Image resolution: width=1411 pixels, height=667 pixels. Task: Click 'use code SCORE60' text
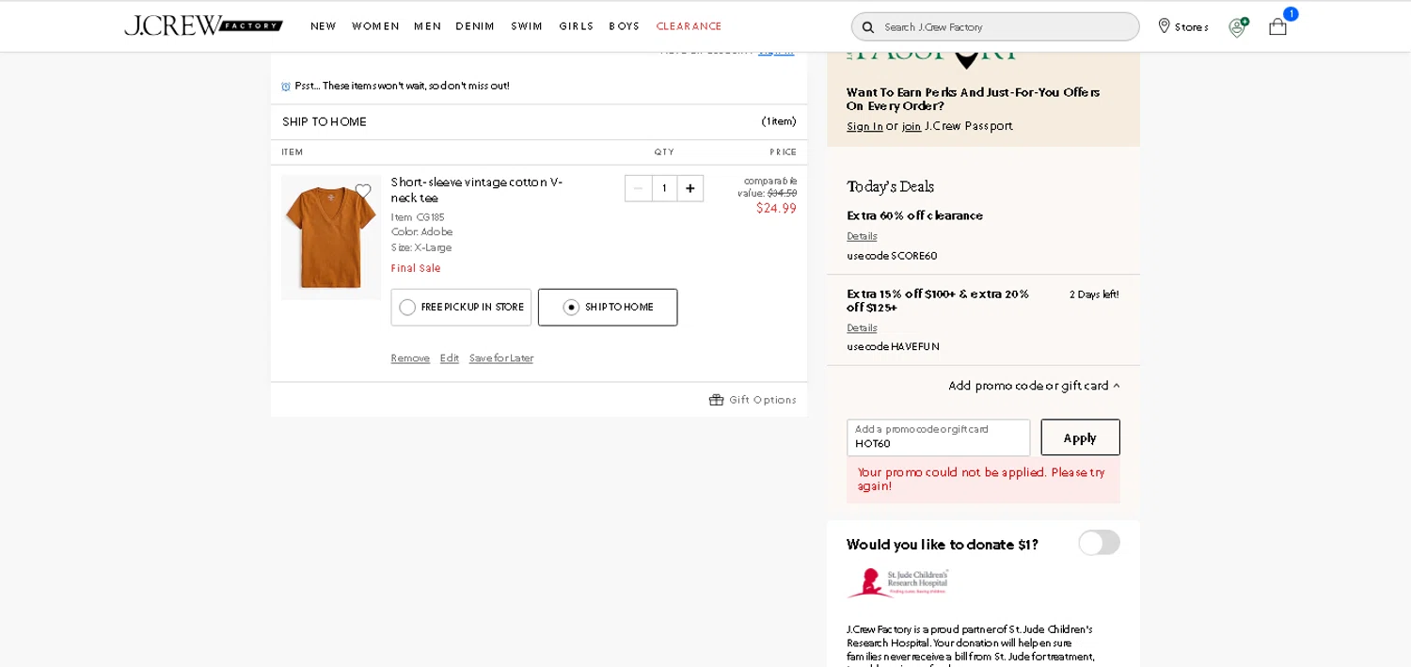[892, 256]
